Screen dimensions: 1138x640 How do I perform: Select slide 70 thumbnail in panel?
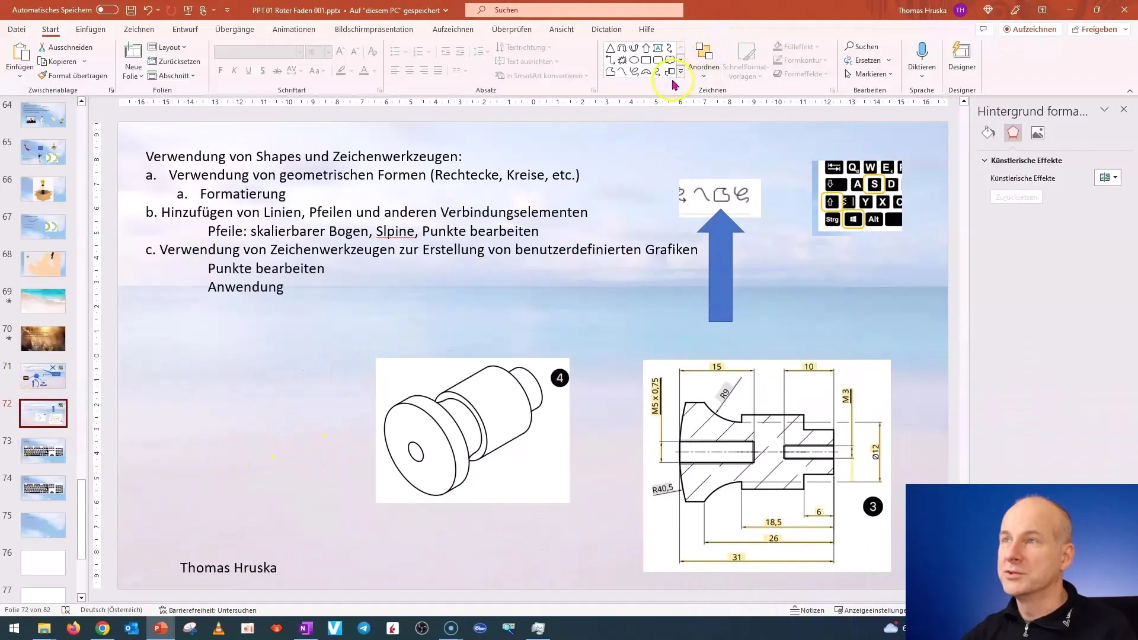click(43, 338)
